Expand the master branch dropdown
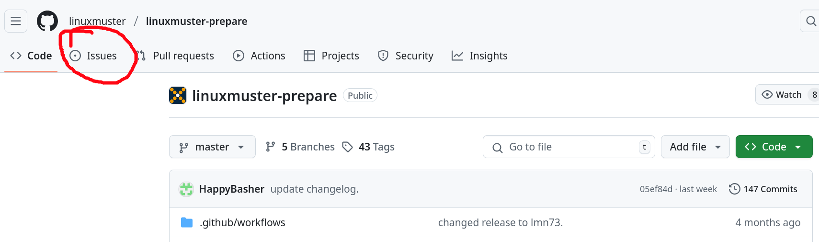819x242 pixels. point(212,147)
